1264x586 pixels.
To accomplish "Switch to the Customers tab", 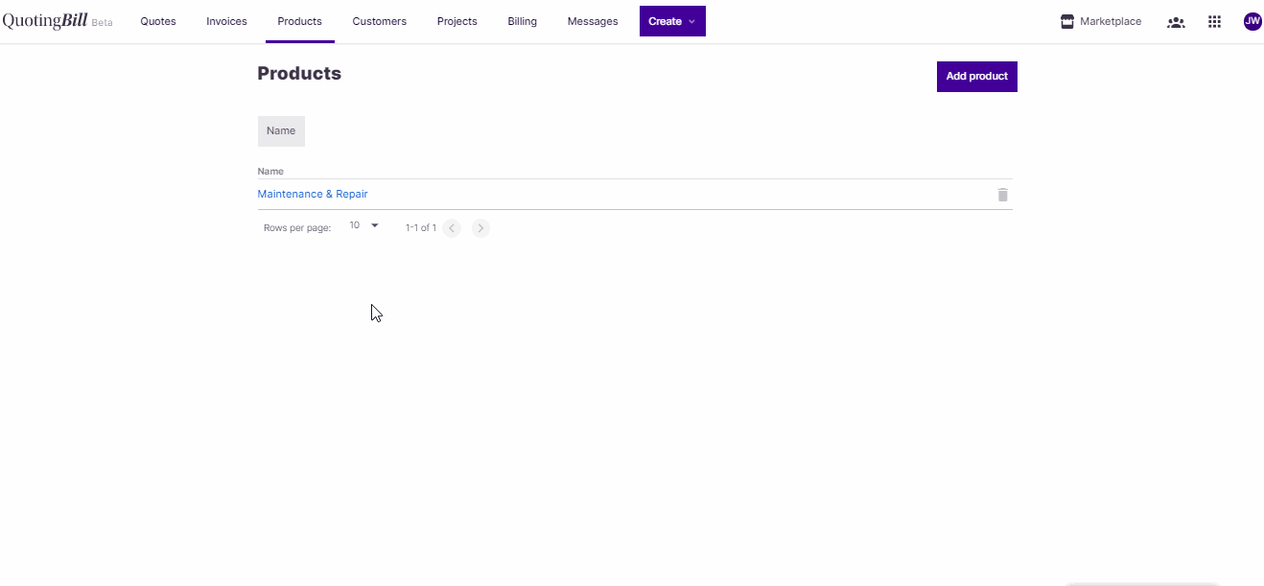I will pos(380,21).
